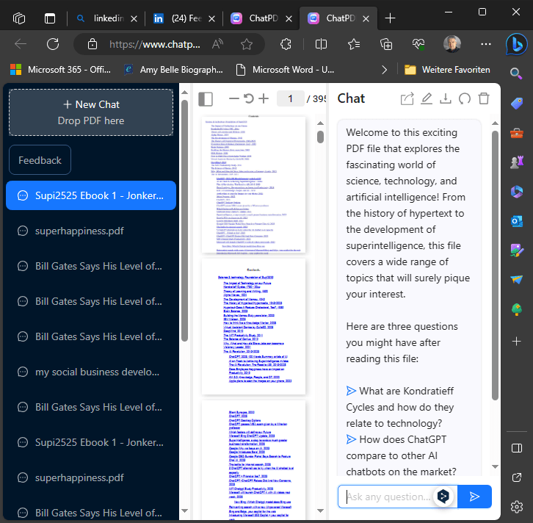Zoom in the PDF viewer

[x=264, y=99]
